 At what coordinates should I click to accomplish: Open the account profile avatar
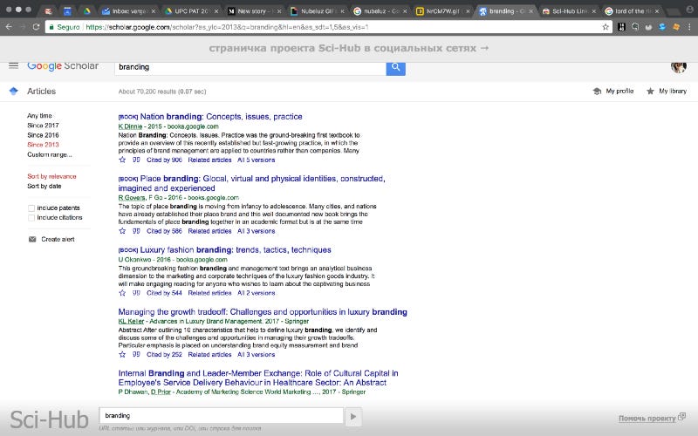(x=679, y=67)
